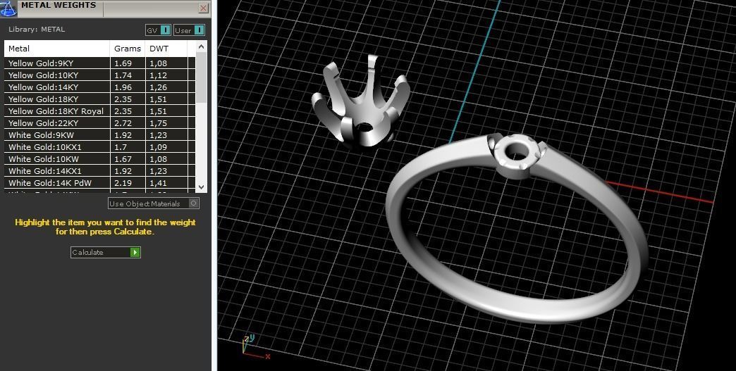
Task: Click the Metal Weights panel logo icon
Action: [x=8, y=8]
